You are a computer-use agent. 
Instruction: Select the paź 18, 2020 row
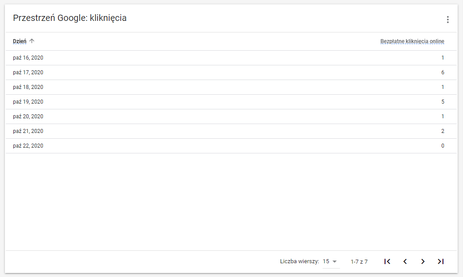click(28, 87)
